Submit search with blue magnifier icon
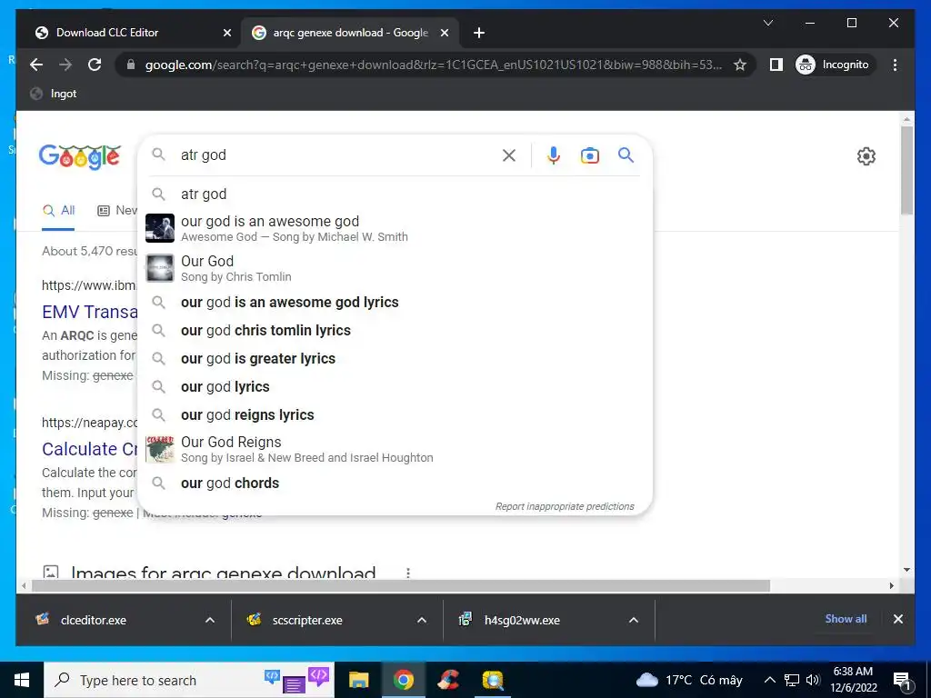The height and width of the screenshot is (698, 931). pyautogui.click(x=626, y=155)
